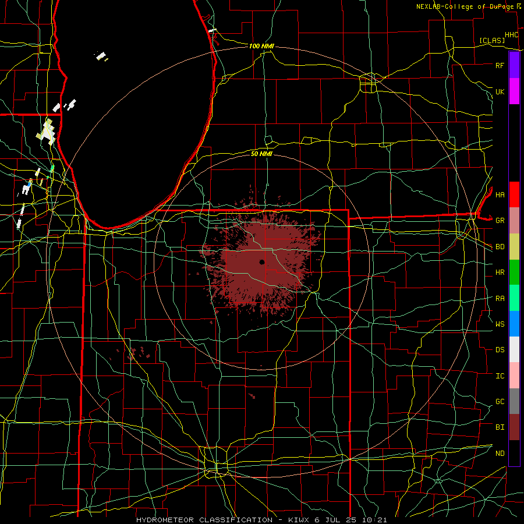This screenshot has width=524, height=524.
Task: Click the HHC product code text
Action: click(x=511, y=35)
